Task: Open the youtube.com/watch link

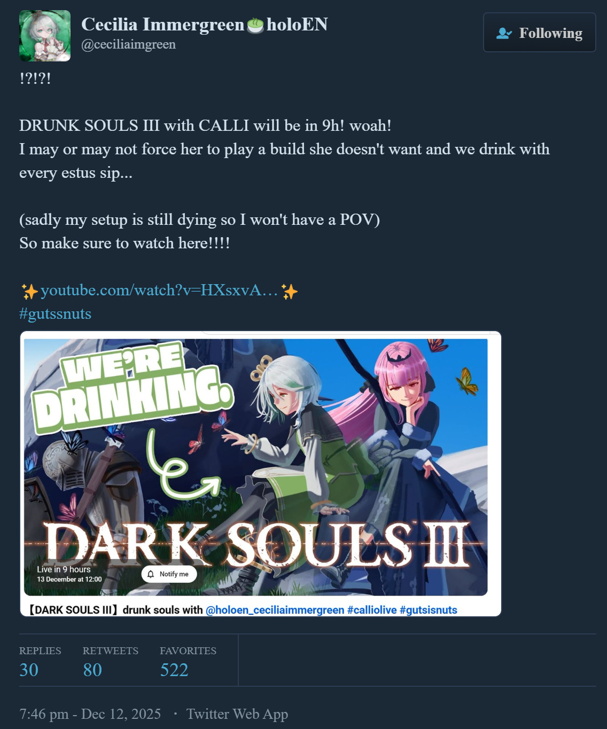Action: point(159,290)
